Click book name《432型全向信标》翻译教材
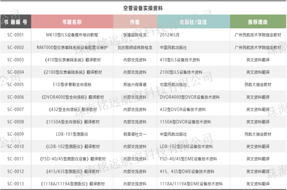The height and width of the screenshot is (190, 287). pos(72,109)
